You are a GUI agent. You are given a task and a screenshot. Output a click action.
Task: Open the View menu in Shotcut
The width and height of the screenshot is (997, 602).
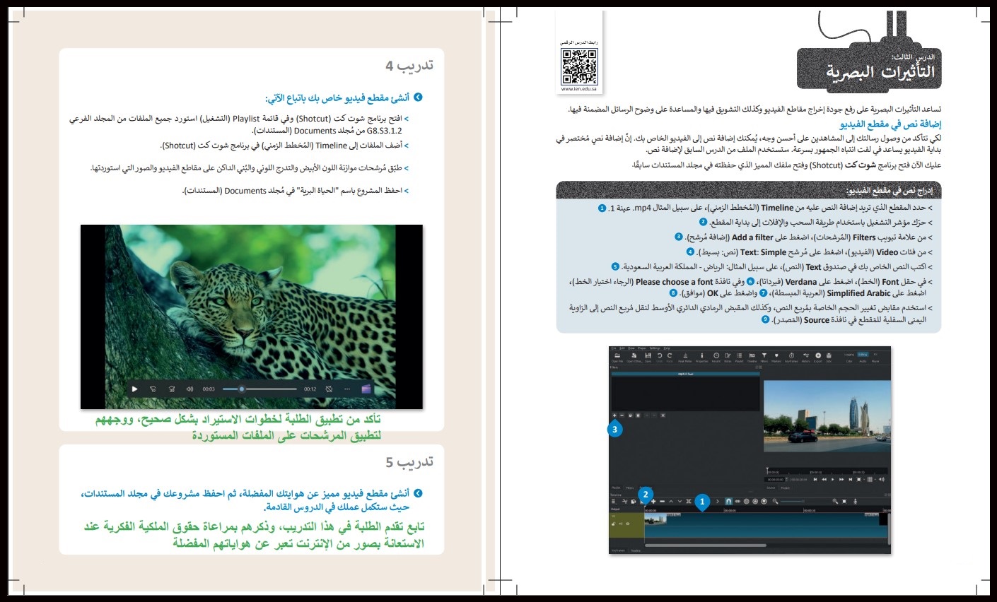[x=631, y=348]
